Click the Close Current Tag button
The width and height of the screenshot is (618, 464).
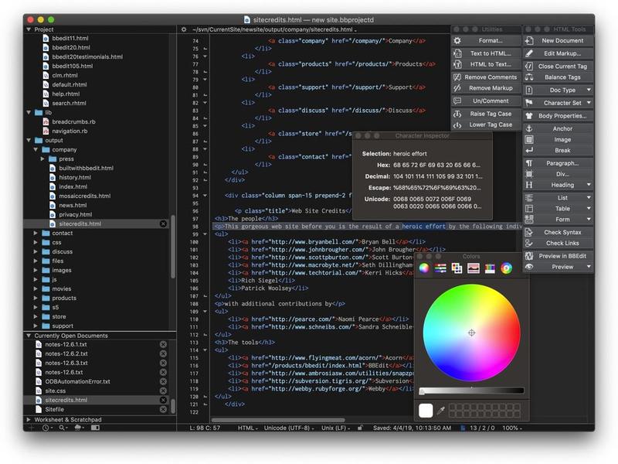coord(558,67)
